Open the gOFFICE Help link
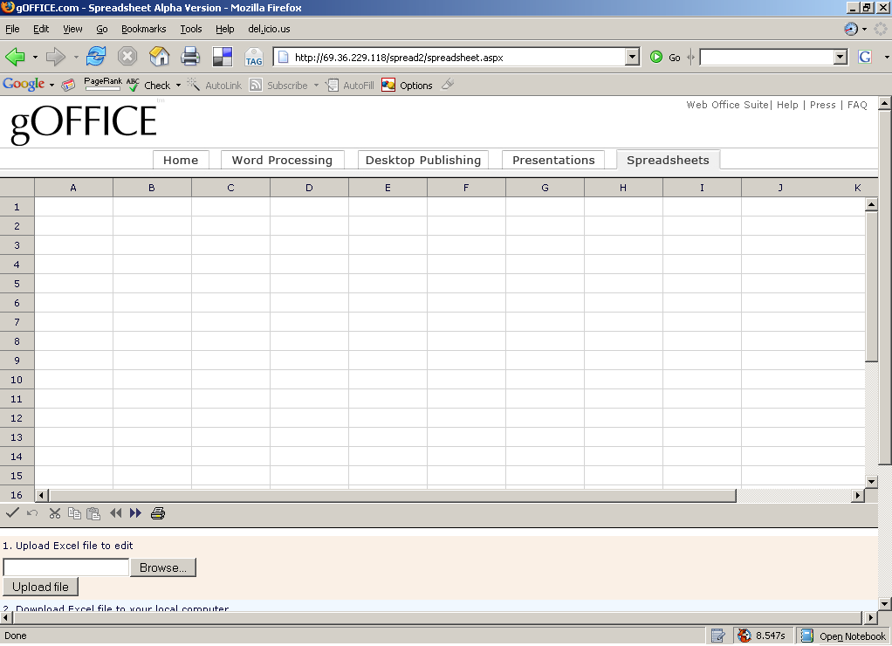This screenshot has width=892, height=646. [787, 105]
